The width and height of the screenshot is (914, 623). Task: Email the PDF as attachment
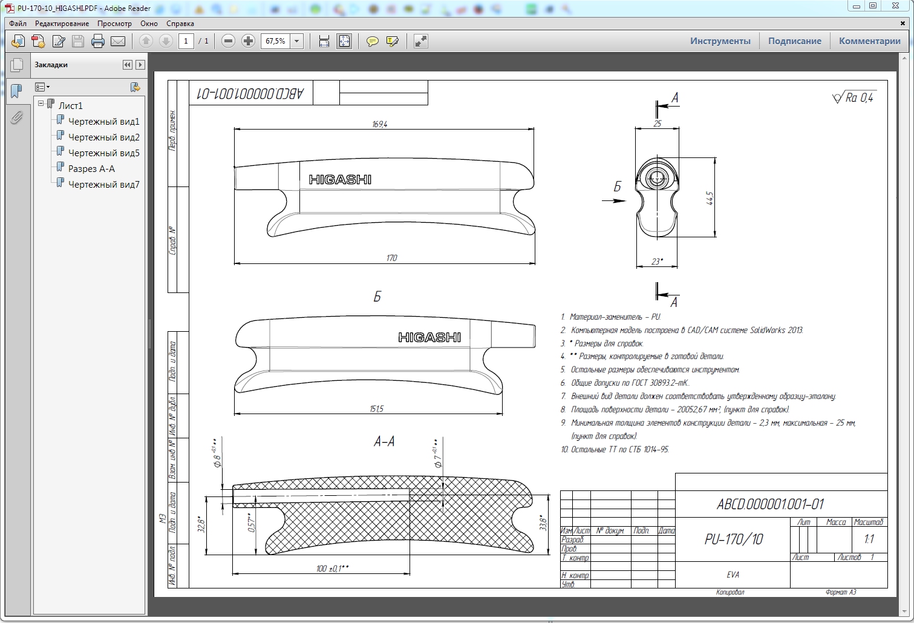[x=117, y=41]
